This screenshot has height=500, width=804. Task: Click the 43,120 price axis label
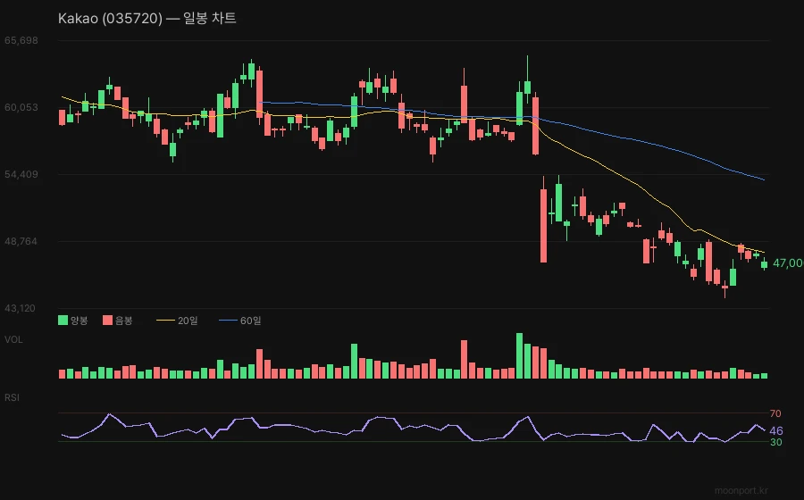coord(21,308)
